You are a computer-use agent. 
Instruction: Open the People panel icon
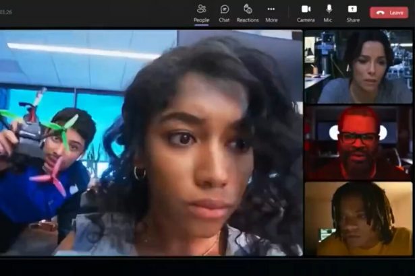point(201,9)
